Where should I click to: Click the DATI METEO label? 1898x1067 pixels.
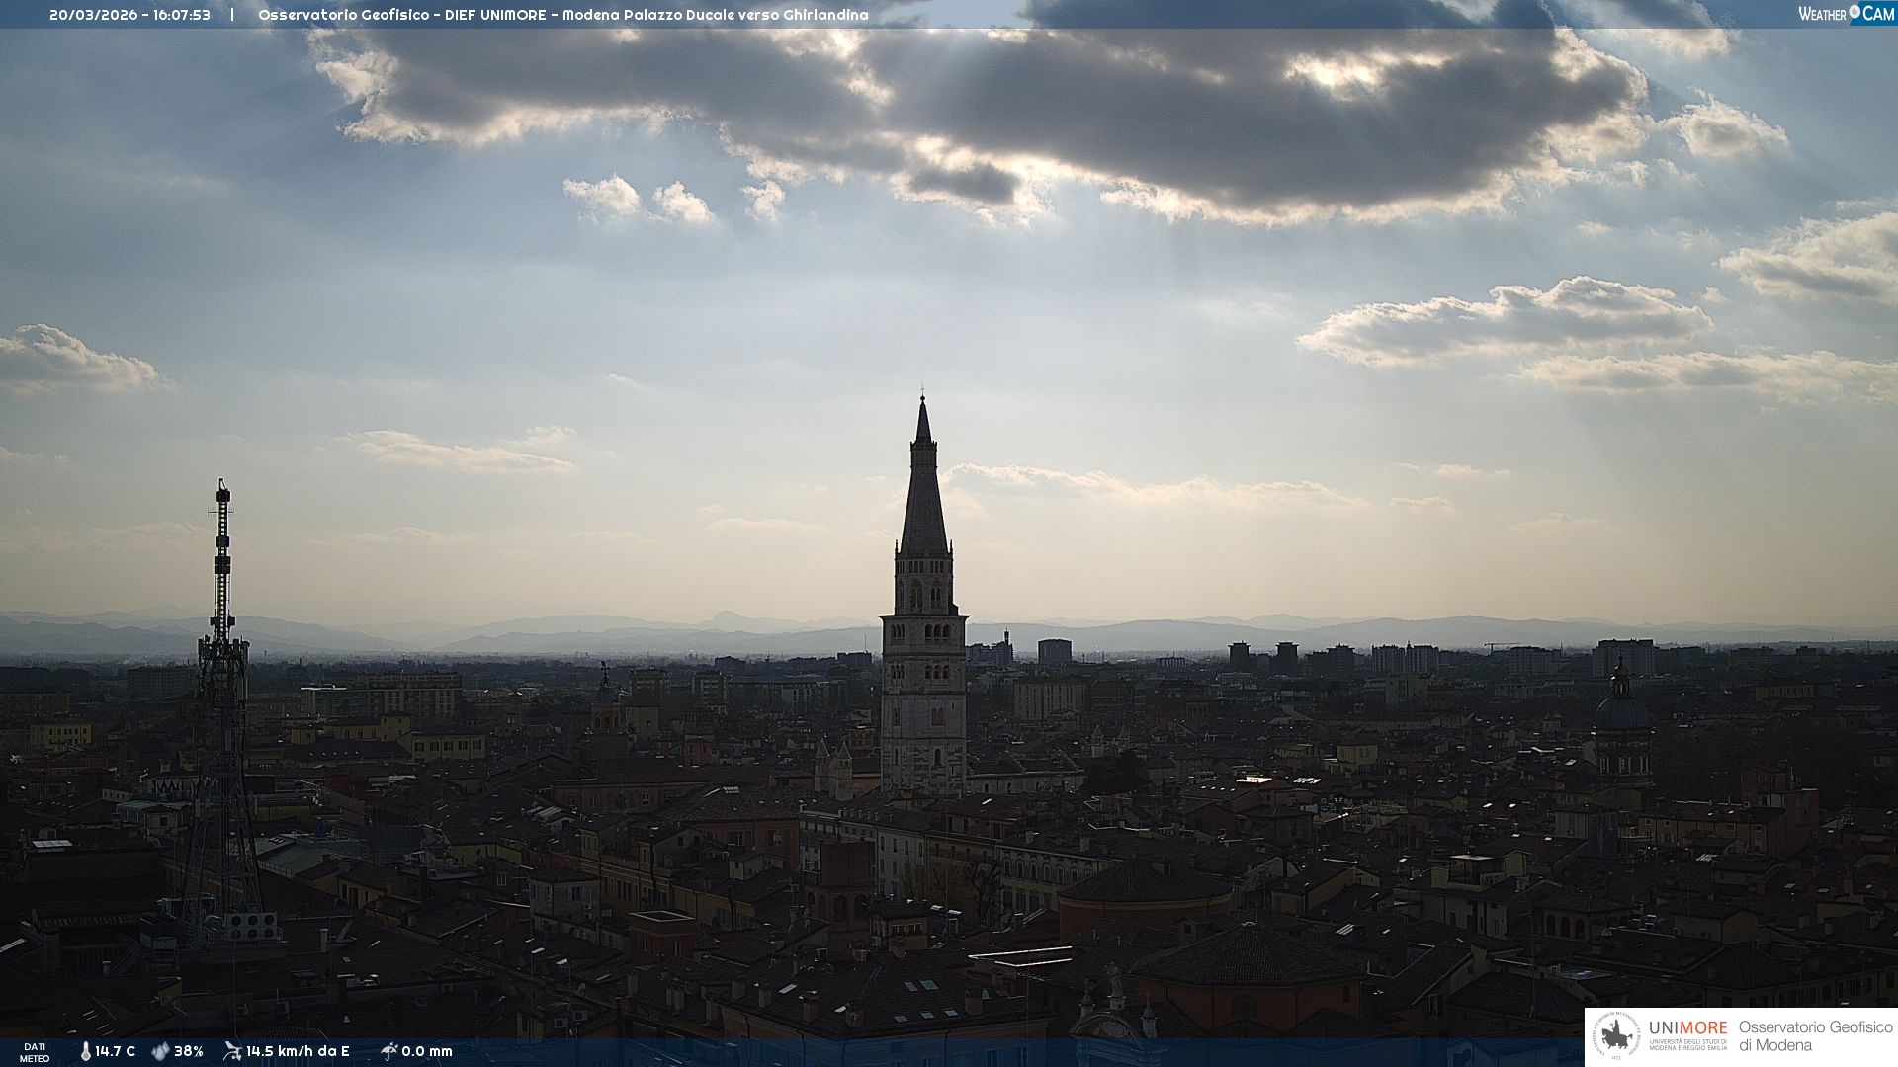click(x=35, y=1052)
